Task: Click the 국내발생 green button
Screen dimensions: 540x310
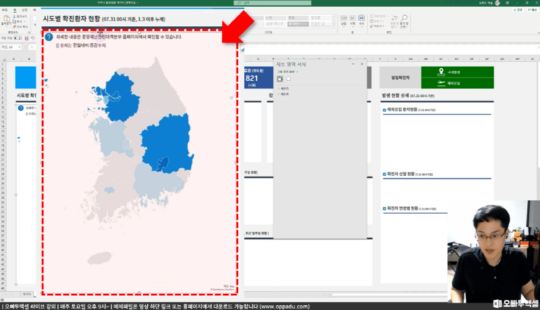Action: click(457, 72)
